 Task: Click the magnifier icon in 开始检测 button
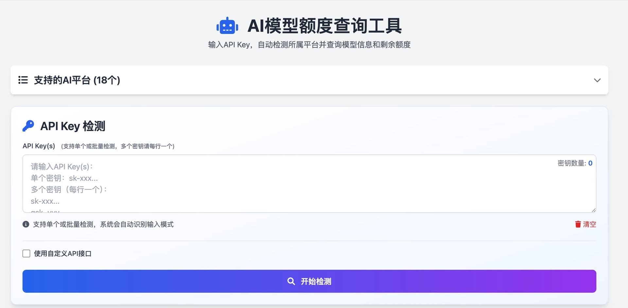click(291, 281)
